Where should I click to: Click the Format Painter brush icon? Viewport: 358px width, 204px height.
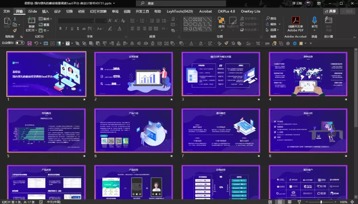tap(15, 30)
